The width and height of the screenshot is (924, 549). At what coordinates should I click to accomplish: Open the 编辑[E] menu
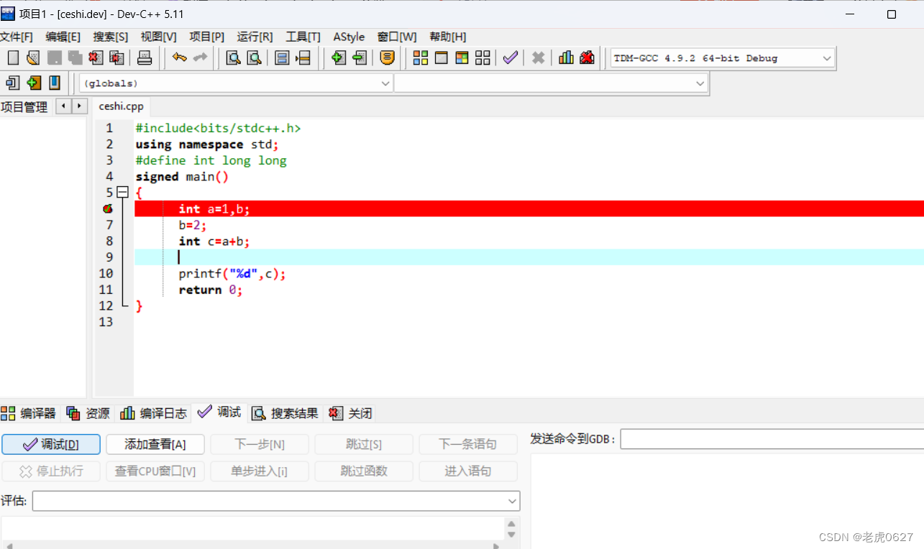click(x=63, y=37)
